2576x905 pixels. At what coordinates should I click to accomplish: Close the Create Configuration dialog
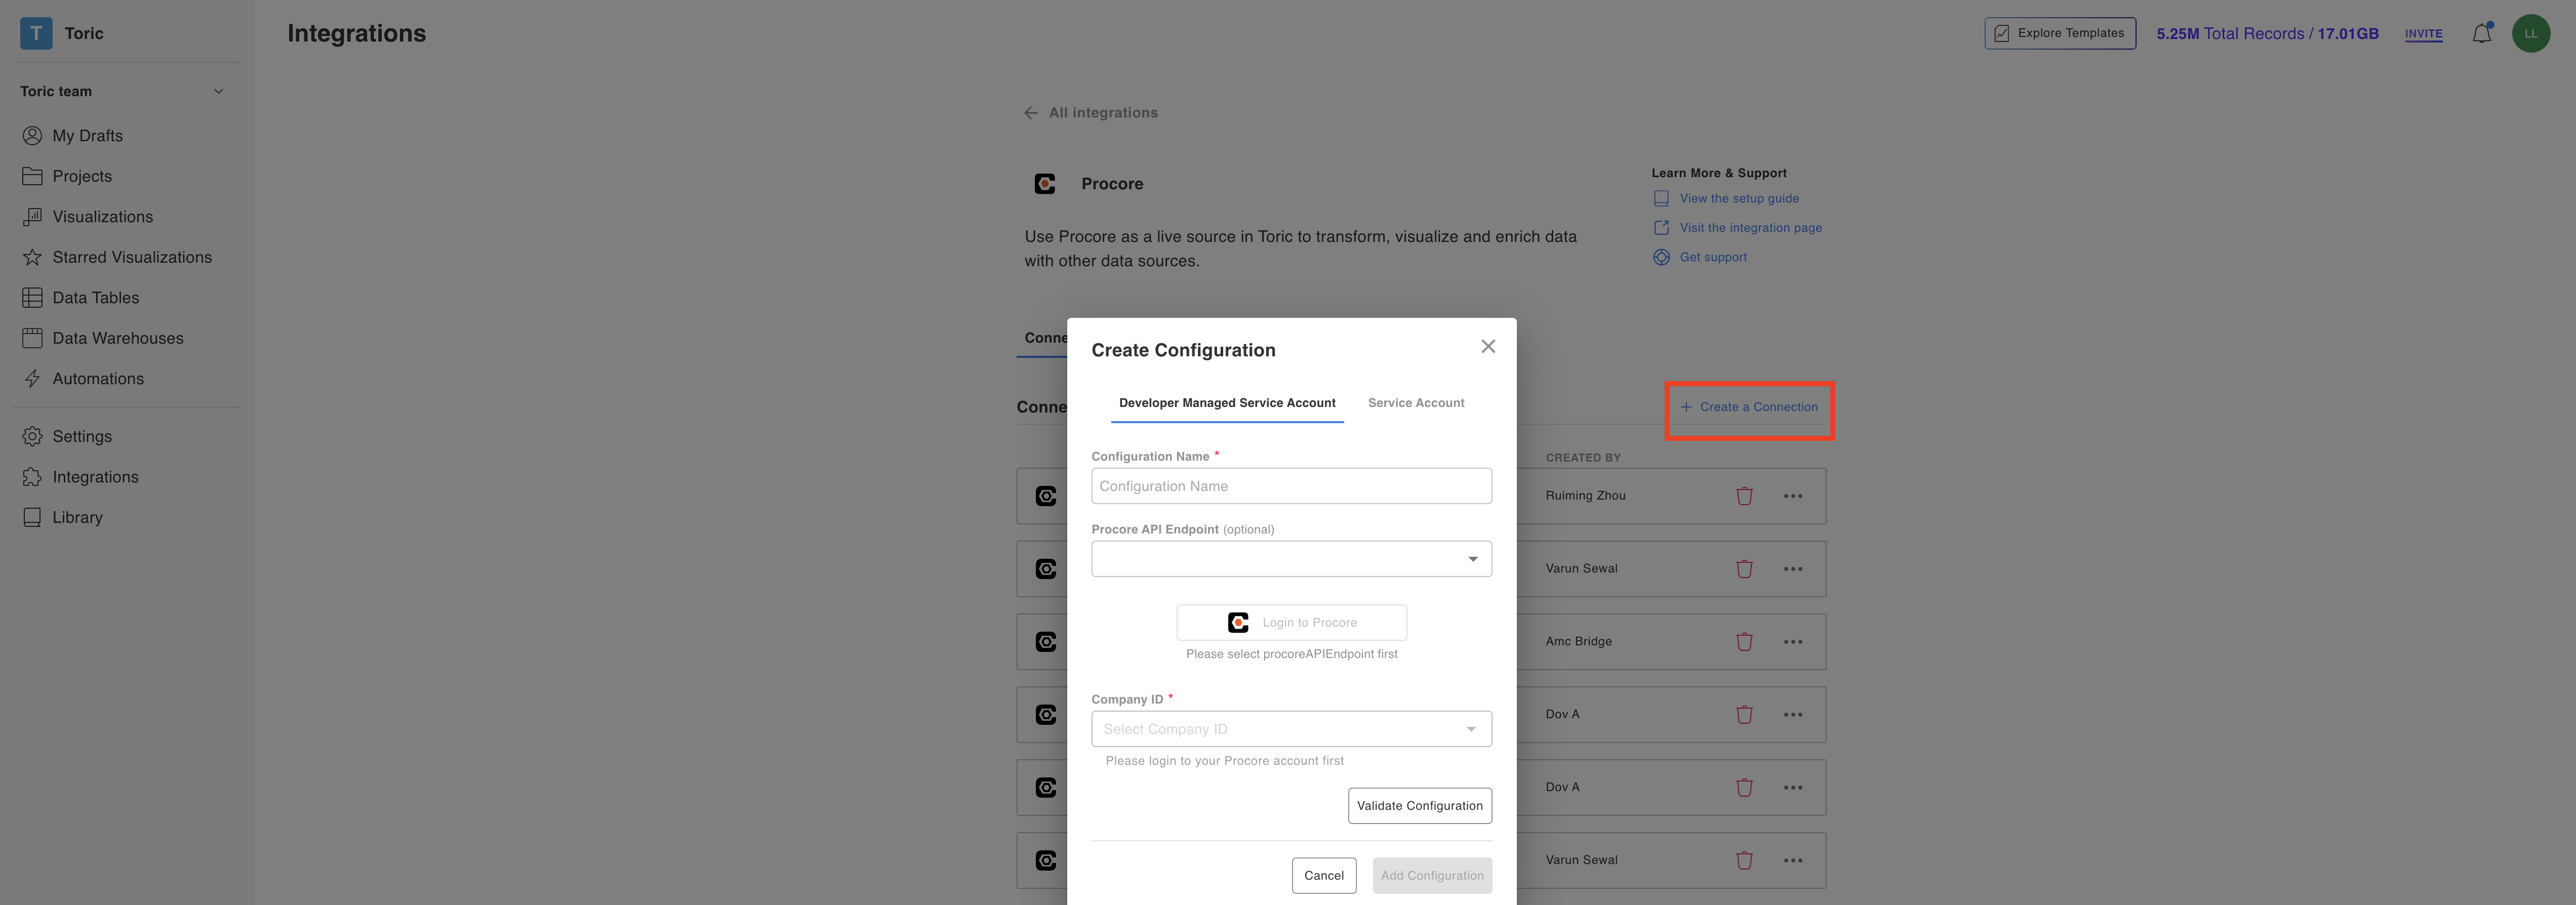[1488, 346]
